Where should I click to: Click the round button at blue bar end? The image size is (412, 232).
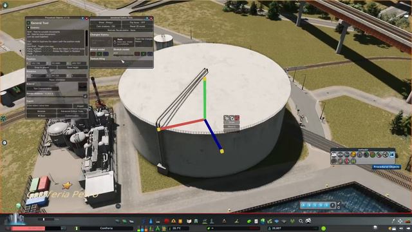(333, 206)
